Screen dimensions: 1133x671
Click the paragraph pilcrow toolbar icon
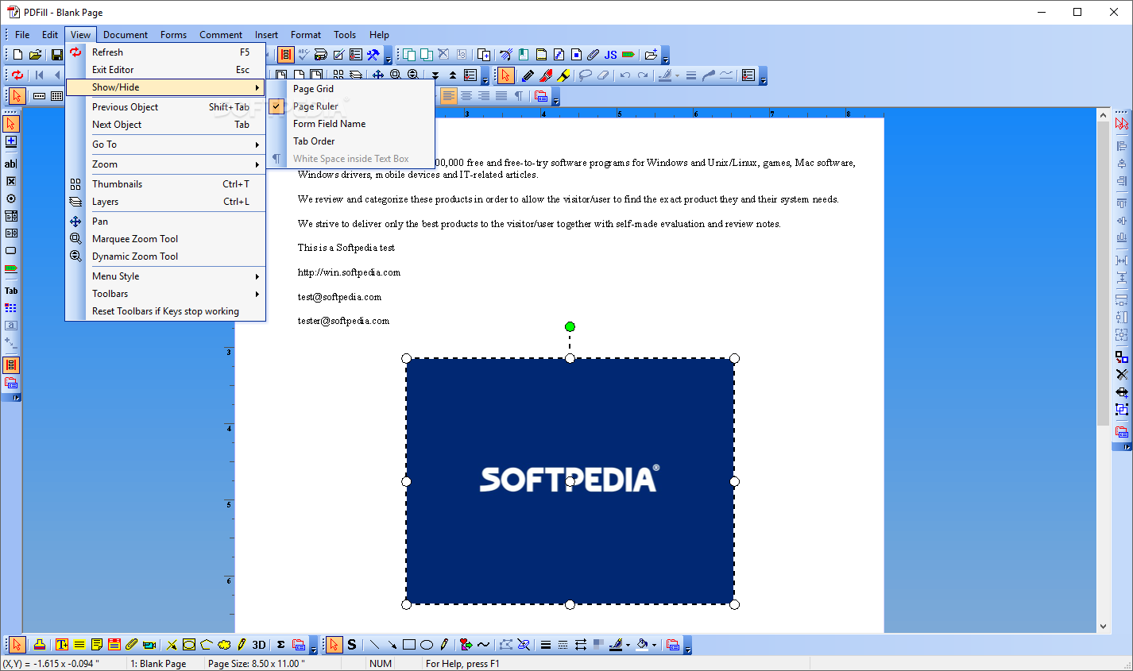[x=518, y=96]
